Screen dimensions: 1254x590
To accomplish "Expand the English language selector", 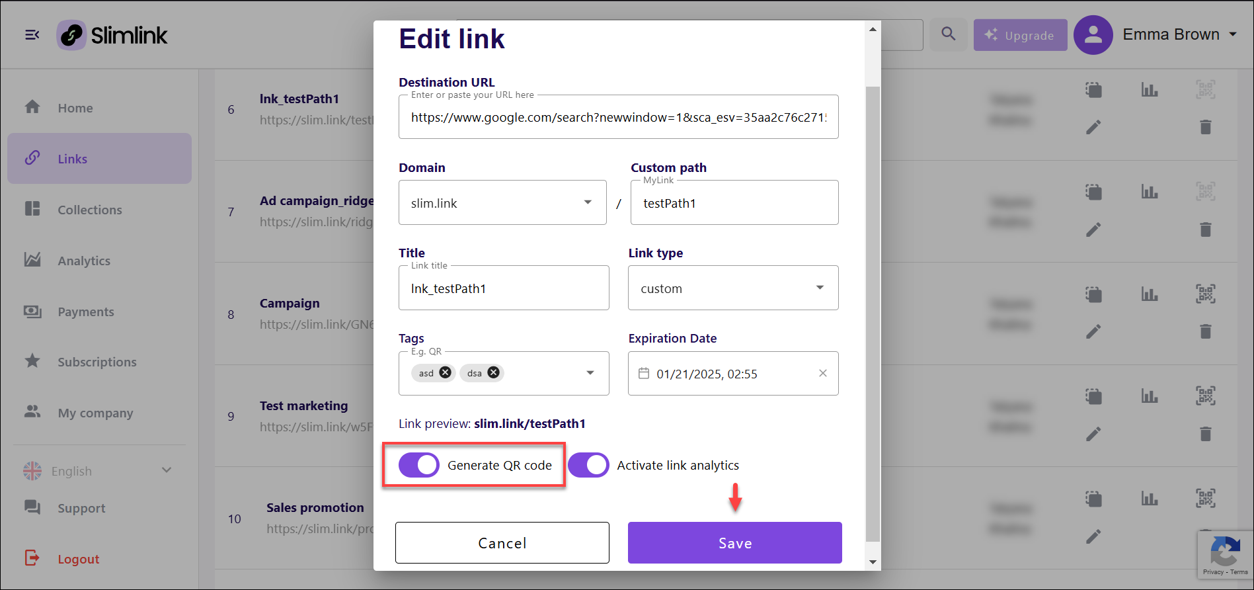I will tap(98, 471).
